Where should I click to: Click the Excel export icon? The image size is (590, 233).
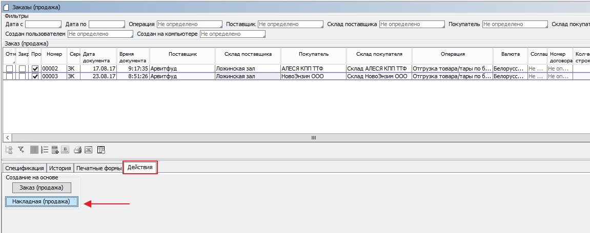88,150
